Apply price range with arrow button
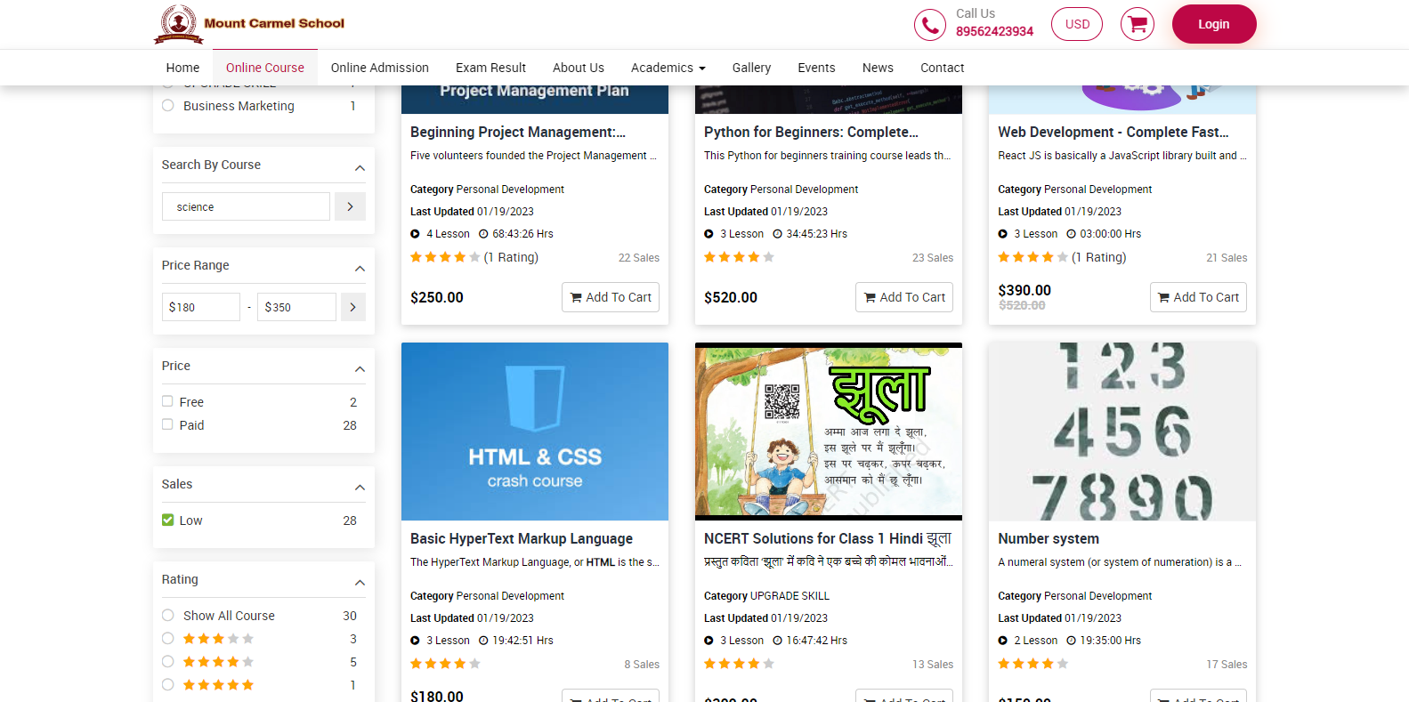The width and height of the screenshot is (1409, 702). [352, 307]
